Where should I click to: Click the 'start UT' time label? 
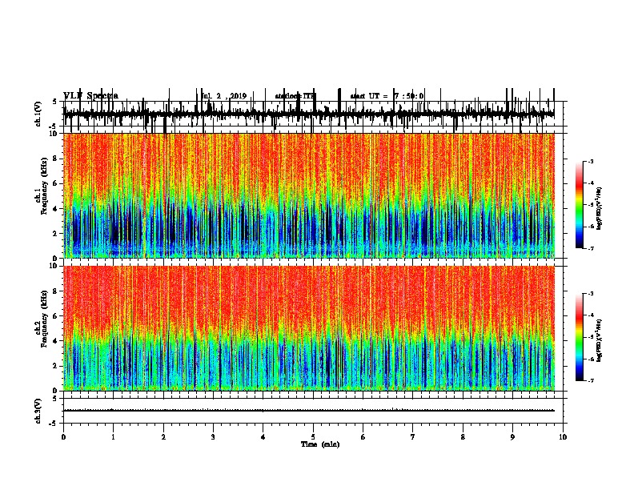(387, 96)
